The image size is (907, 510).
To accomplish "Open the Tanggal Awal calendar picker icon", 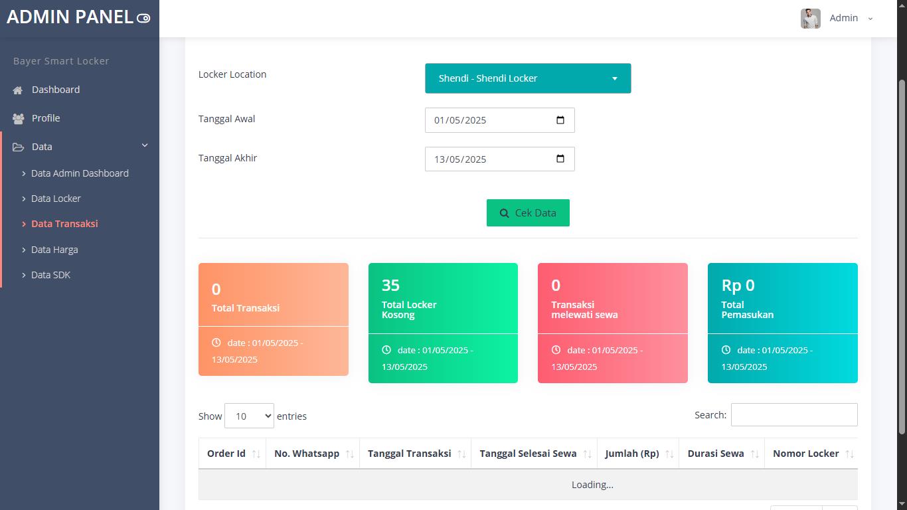I will coord(560,120).
